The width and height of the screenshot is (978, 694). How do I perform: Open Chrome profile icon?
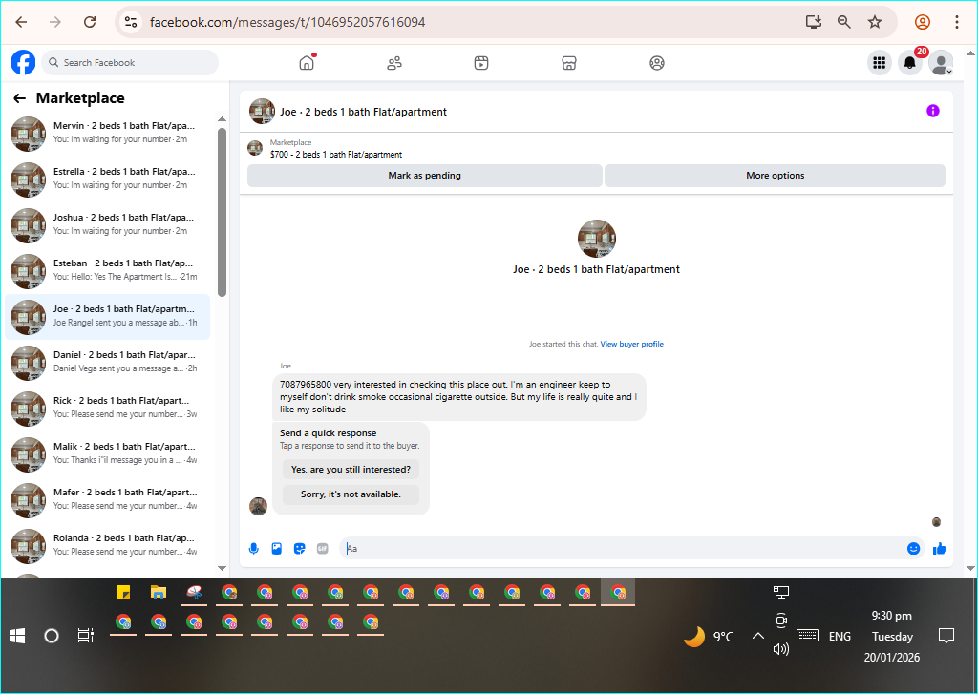click(x=923, y=22)
